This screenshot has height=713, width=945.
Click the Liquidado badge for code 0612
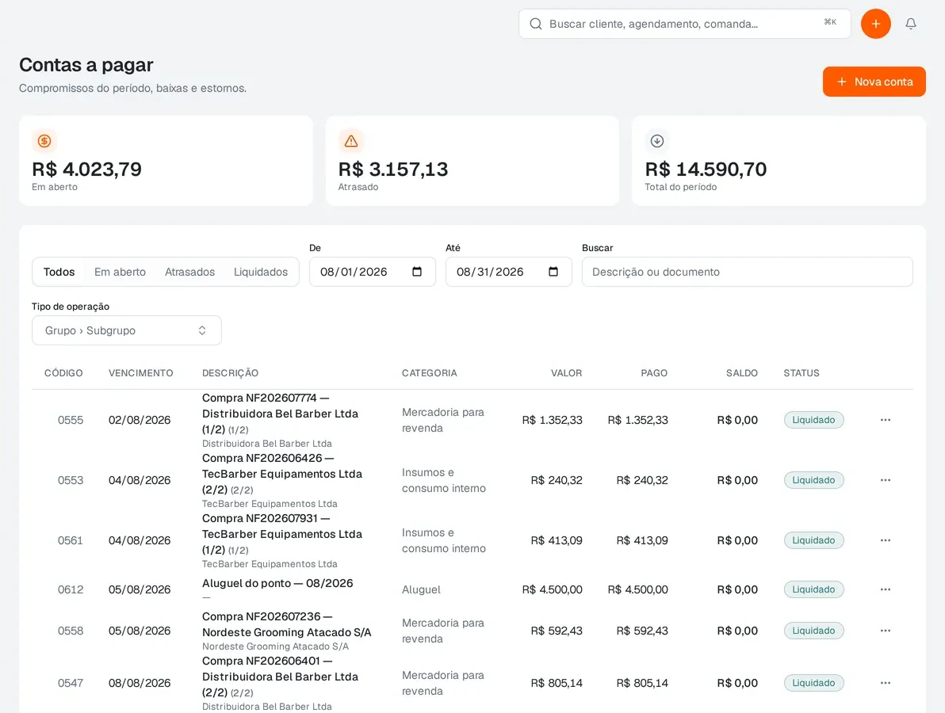[813, 589]
